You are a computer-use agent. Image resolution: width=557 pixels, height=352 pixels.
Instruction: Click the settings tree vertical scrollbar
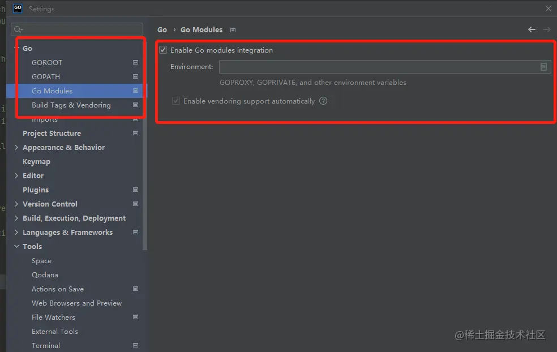[x=144, y=145]
